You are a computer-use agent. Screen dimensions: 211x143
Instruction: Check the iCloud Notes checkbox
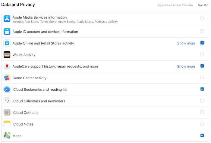202,124
